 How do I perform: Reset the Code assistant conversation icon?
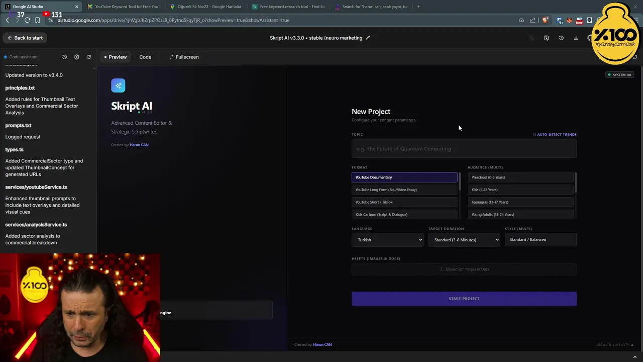pyautogui.click(x=89, y=57)
